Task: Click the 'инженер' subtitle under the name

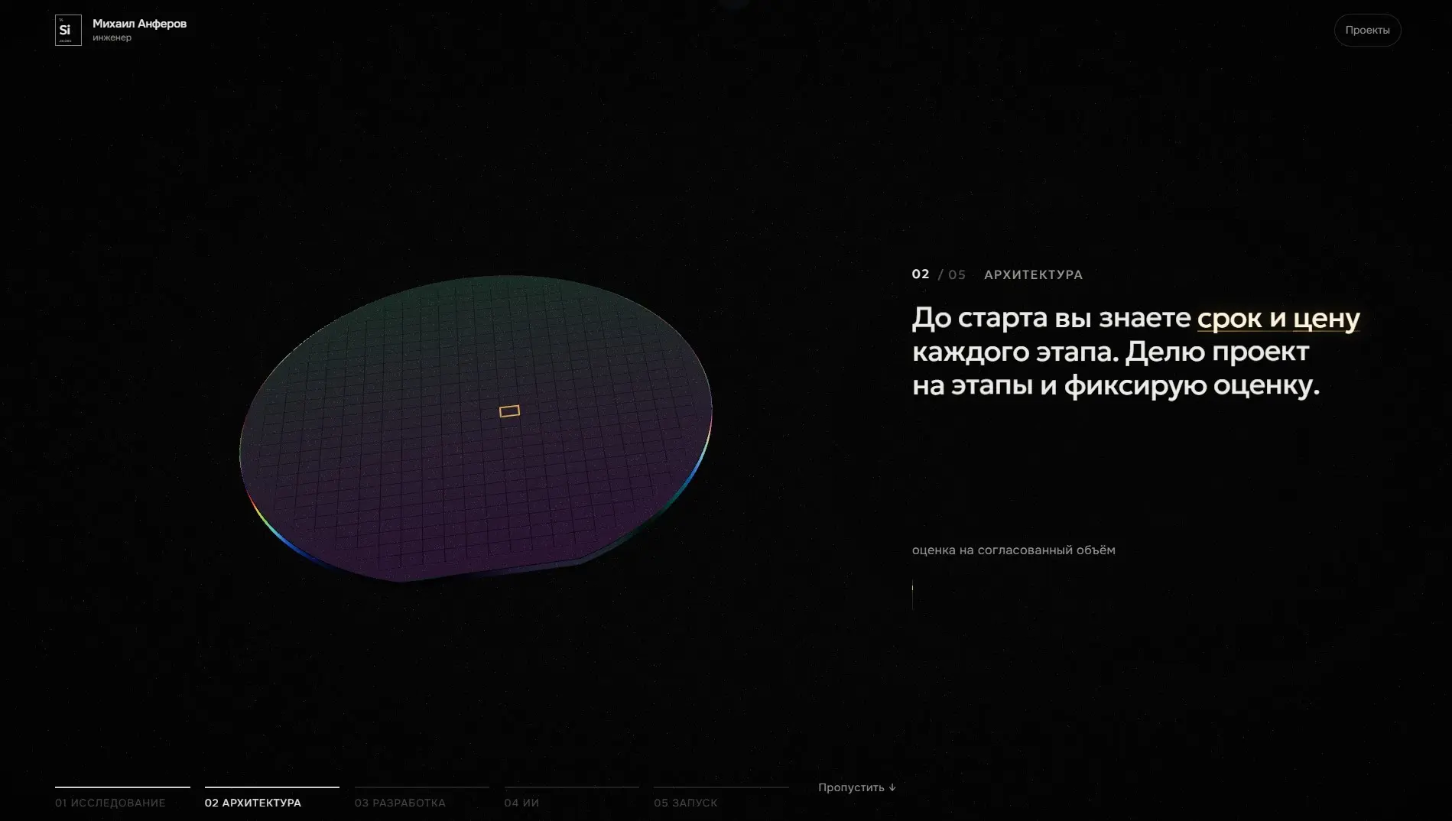Action: point(112,37)
